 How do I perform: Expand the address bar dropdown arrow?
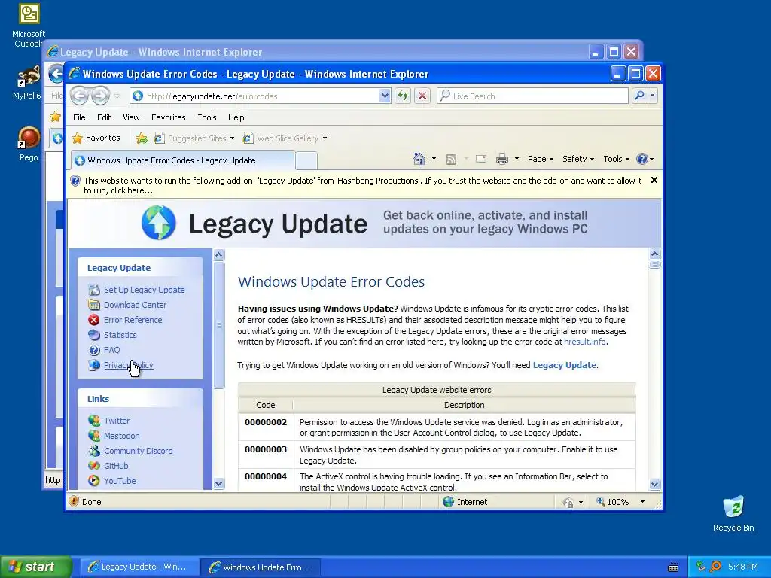(x=385, y=96)
